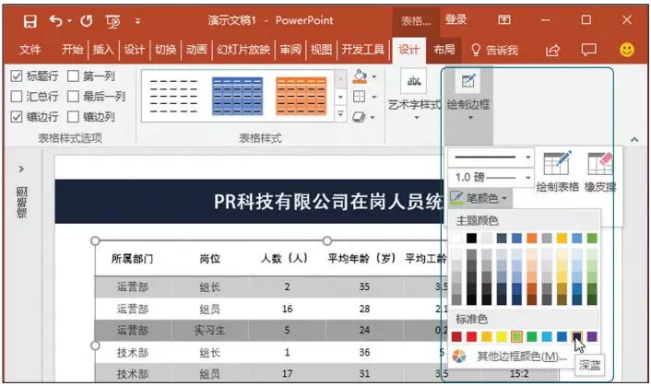The image size is (651, 386).
Task: Click the 实习生 table cell
Action: (209, 331)
